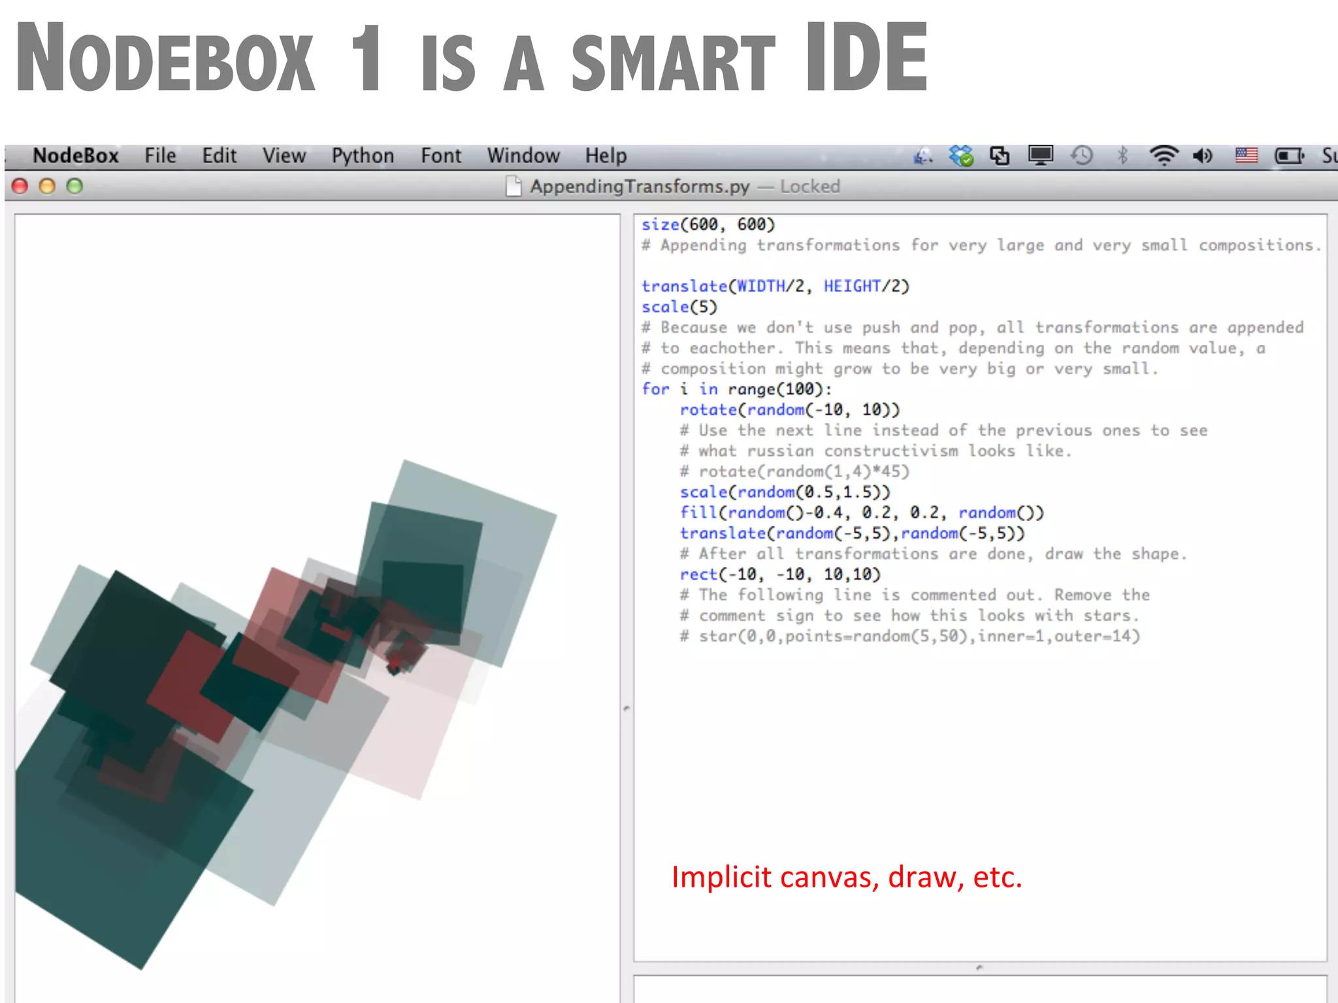Viewport: 1338px width, 1003px height.
Task: Open the Wi-Fi status menu
Action: [x=1164, y=155]
